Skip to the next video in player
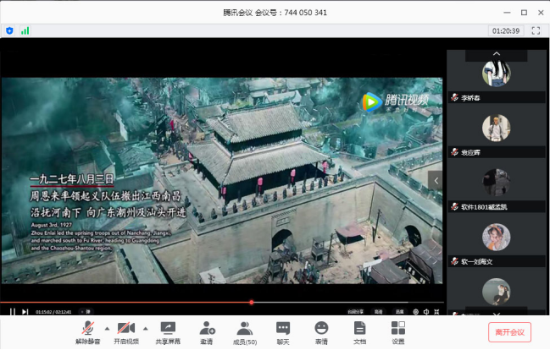550x350 pixels. (25, 312)
